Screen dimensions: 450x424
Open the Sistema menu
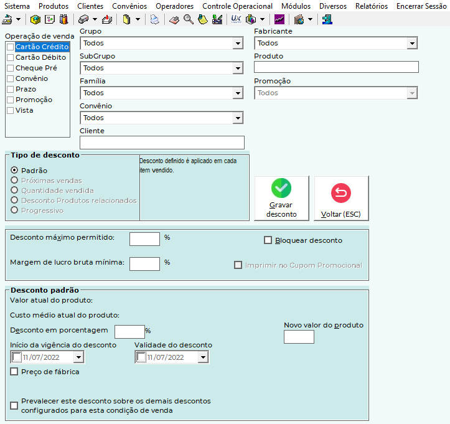tap(17, 6)
